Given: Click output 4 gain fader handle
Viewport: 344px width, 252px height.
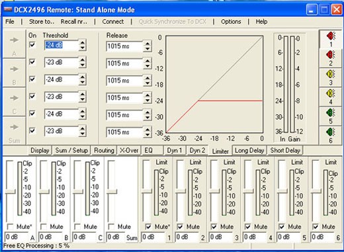Looking at the screenshot, I should [x=248, y=191].
